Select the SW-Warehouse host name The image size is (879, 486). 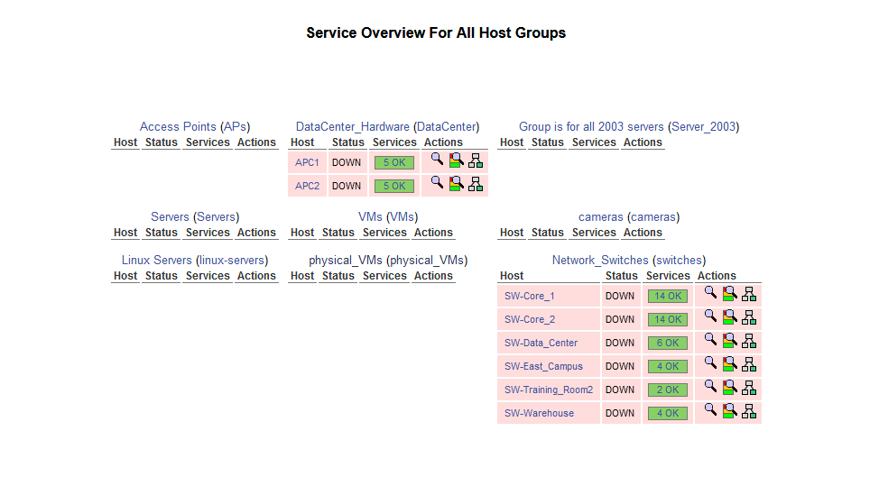click(539, 413)
